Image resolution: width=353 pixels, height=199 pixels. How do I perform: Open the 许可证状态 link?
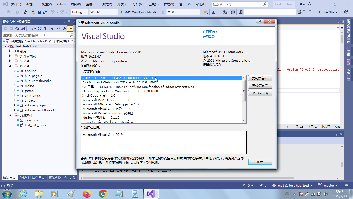click(211, 32)
